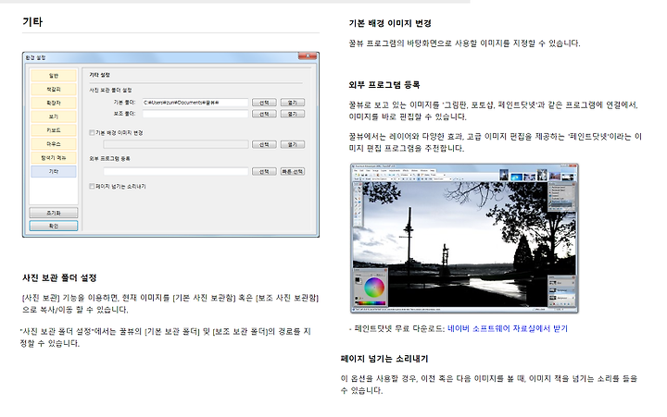Select the highlighted 기타 settings tab
The image size is (667, 417).
point(54,171)
